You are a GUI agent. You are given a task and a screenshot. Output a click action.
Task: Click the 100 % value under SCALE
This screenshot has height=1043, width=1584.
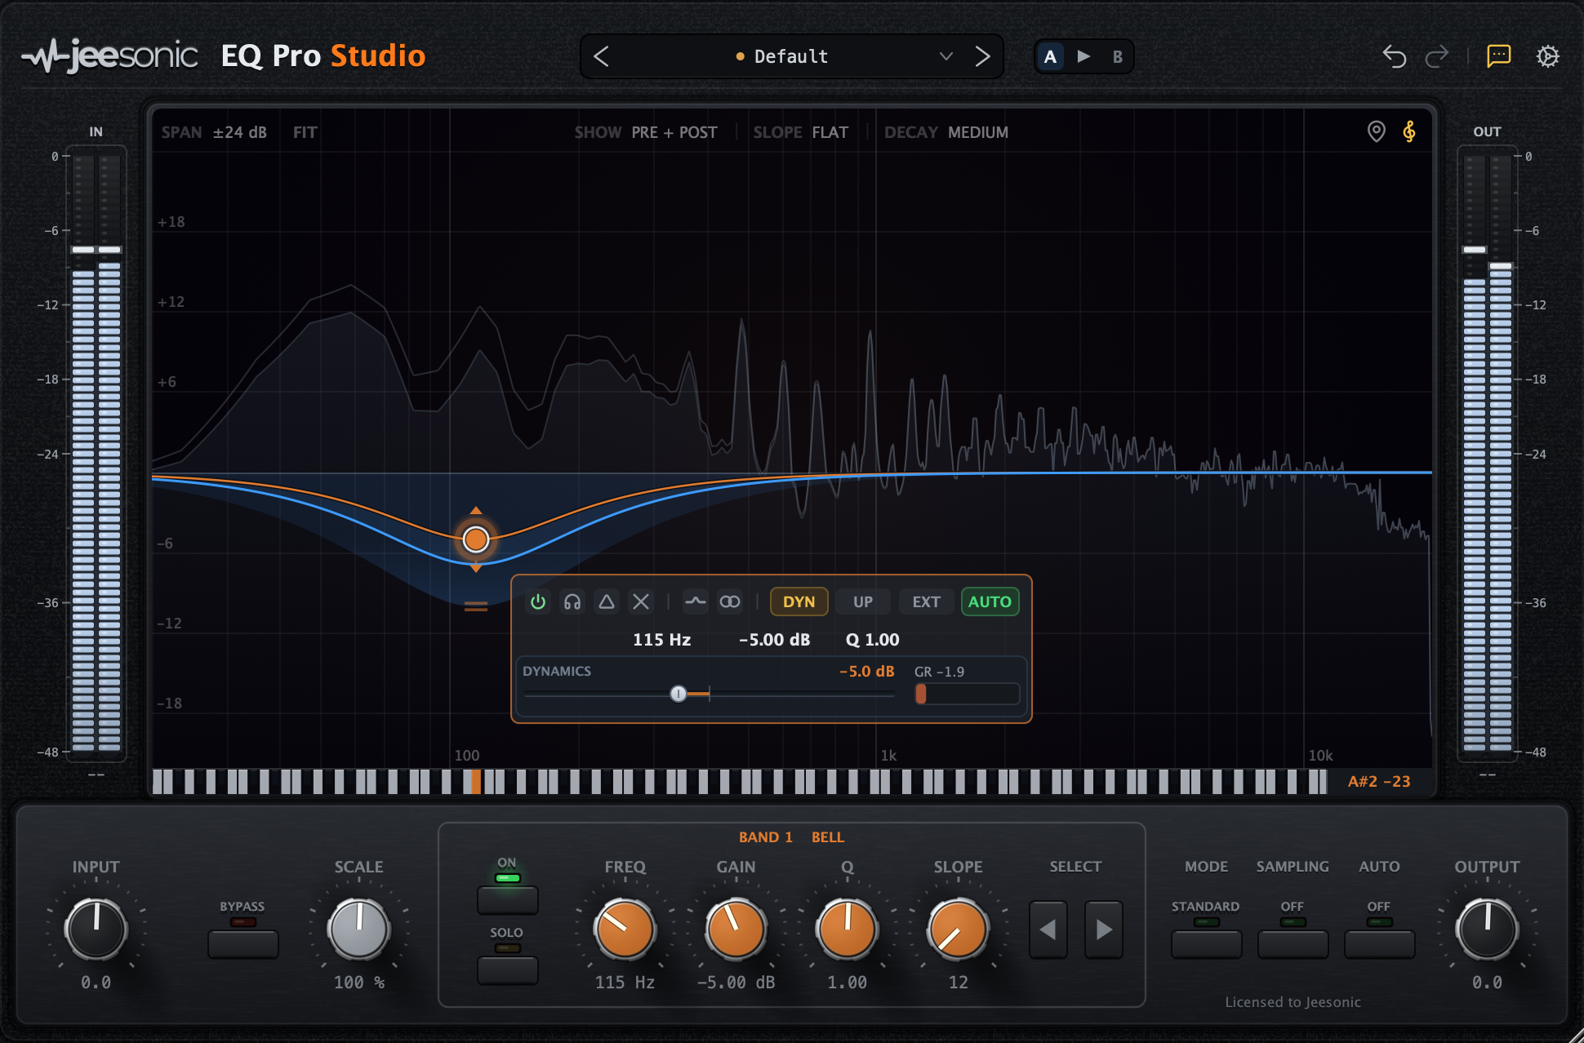click(358, 983)
